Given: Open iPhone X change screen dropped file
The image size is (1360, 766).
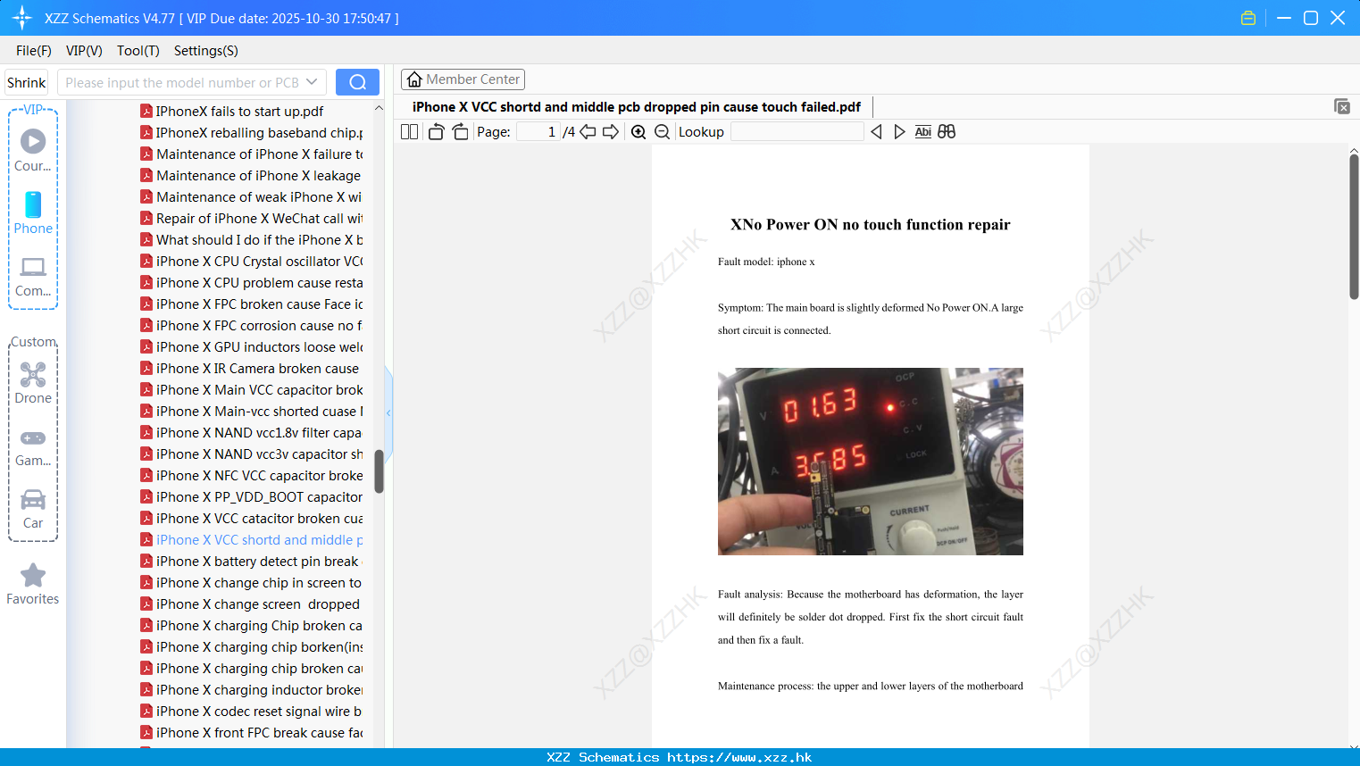Looking at the screenshot, I should 250,604.
